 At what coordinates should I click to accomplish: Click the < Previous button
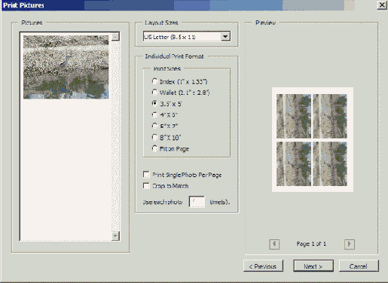click(x=263, y=266)
